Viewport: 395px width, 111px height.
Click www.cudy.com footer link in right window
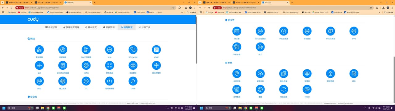coord(330,103)
